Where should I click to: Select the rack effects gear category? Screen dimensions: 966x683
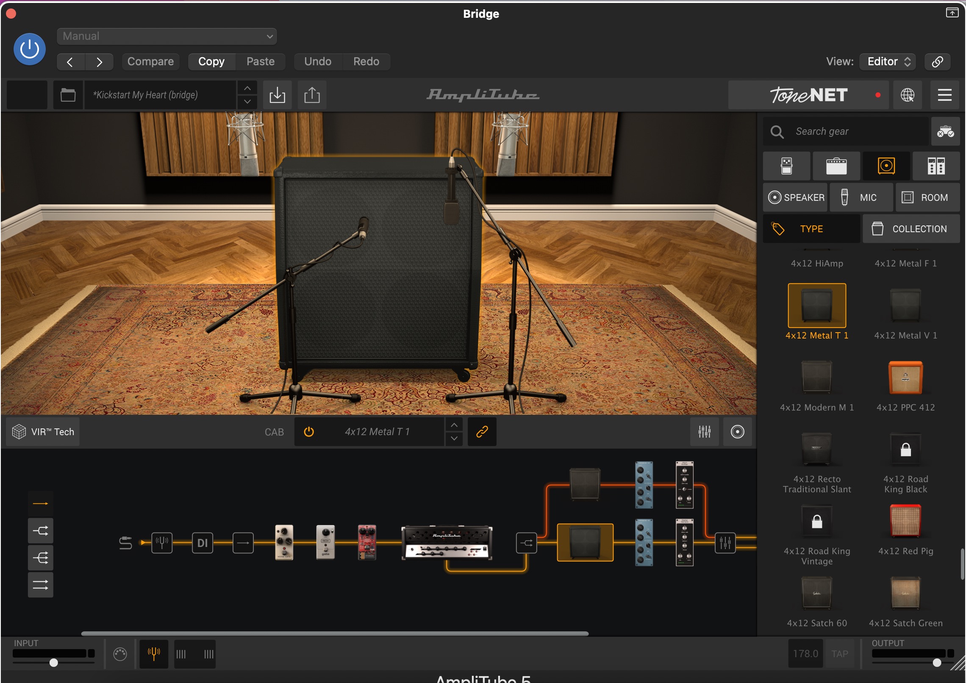[x=936, y=166]
